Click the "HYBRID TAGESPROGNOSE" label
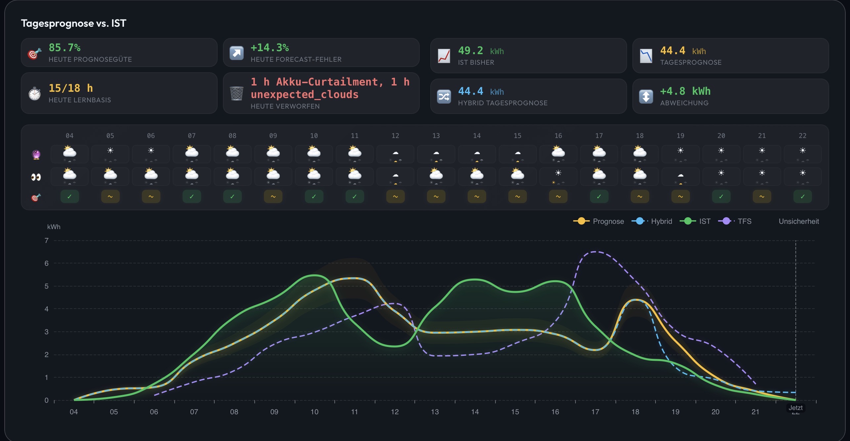 [x=503, y=103]
